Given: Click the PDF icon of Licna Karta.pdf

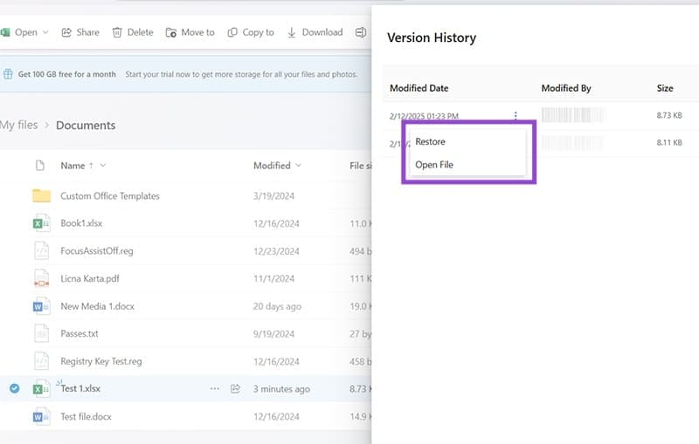Looking at the screenshot, I should 41,278.
